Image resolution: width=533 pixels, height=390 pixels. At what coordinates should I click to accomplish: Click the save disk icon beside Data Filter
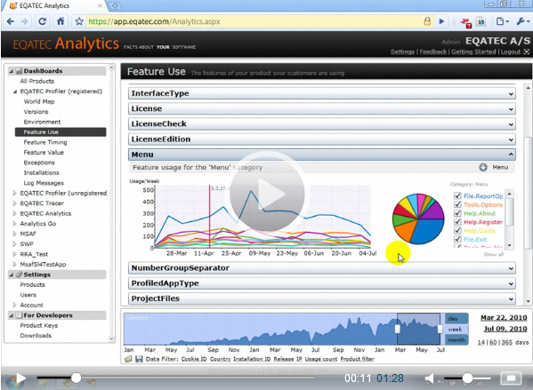click(x=139, y=359)
